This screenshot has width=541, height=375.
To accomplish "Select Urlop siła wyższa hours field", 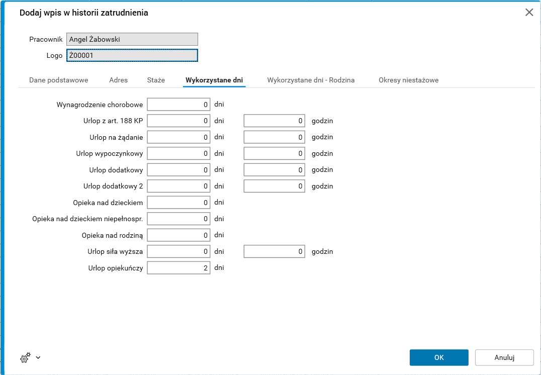I will click(275, 251).
